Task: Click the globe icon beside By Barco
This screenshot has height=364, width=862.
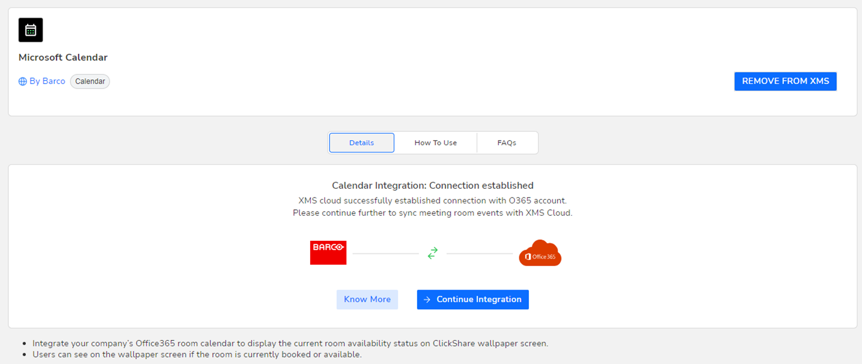Action: click(23, 81)
